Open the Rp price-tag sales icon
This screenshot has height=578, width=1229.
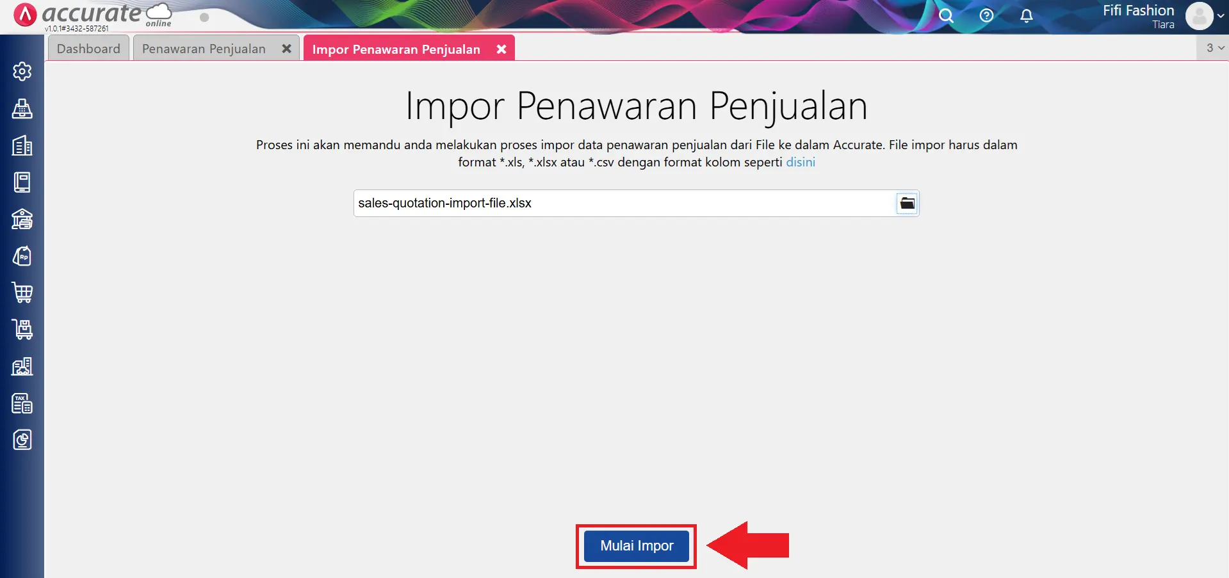[22, 255]
